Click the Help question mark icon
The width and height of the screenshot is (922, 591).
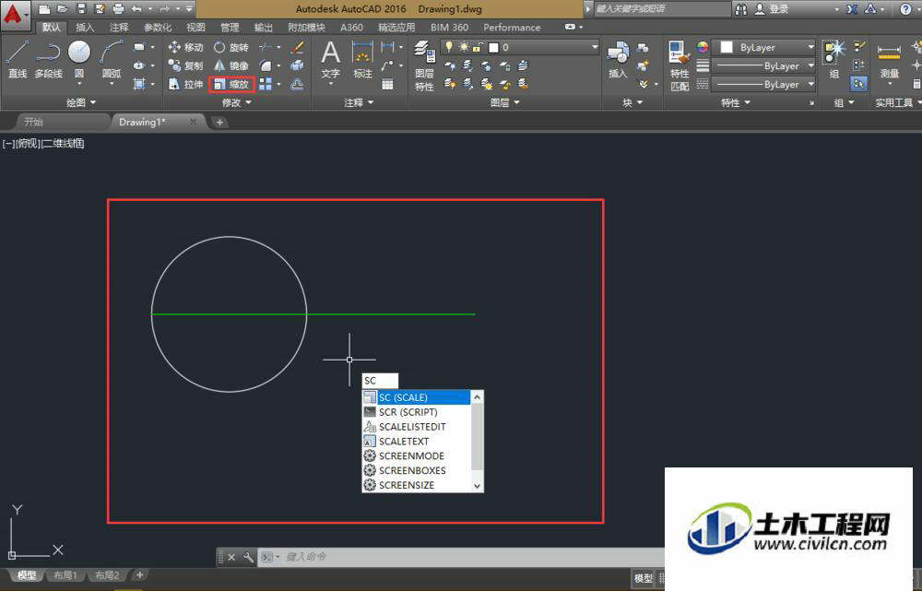pyautogui.click(x=905, y=9)
